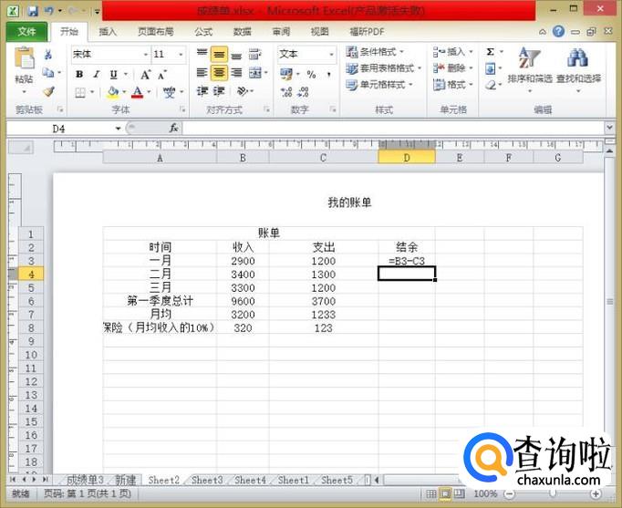Open text orientation options
The width and height of the screenshot is (622, 508).
pyautogui.click(x=243, y=91)
